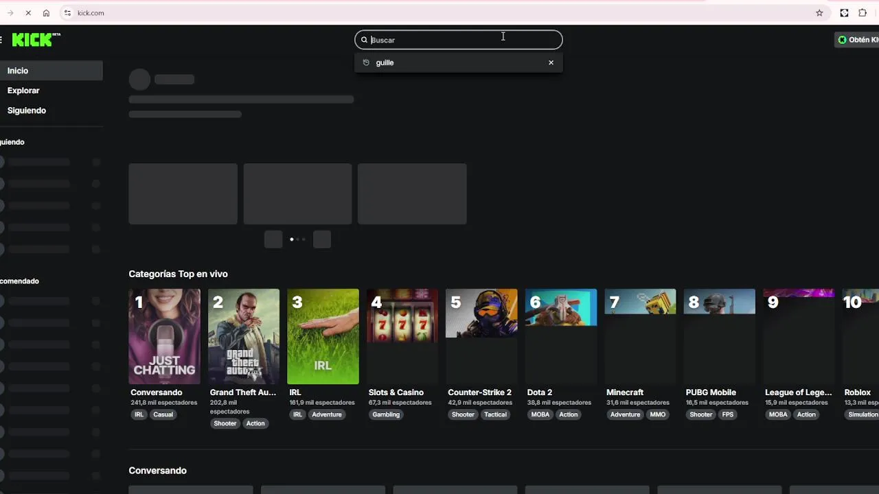The image size is (879, 494).
Task: Open League of Legends category thumbnail
Action: 799,336
